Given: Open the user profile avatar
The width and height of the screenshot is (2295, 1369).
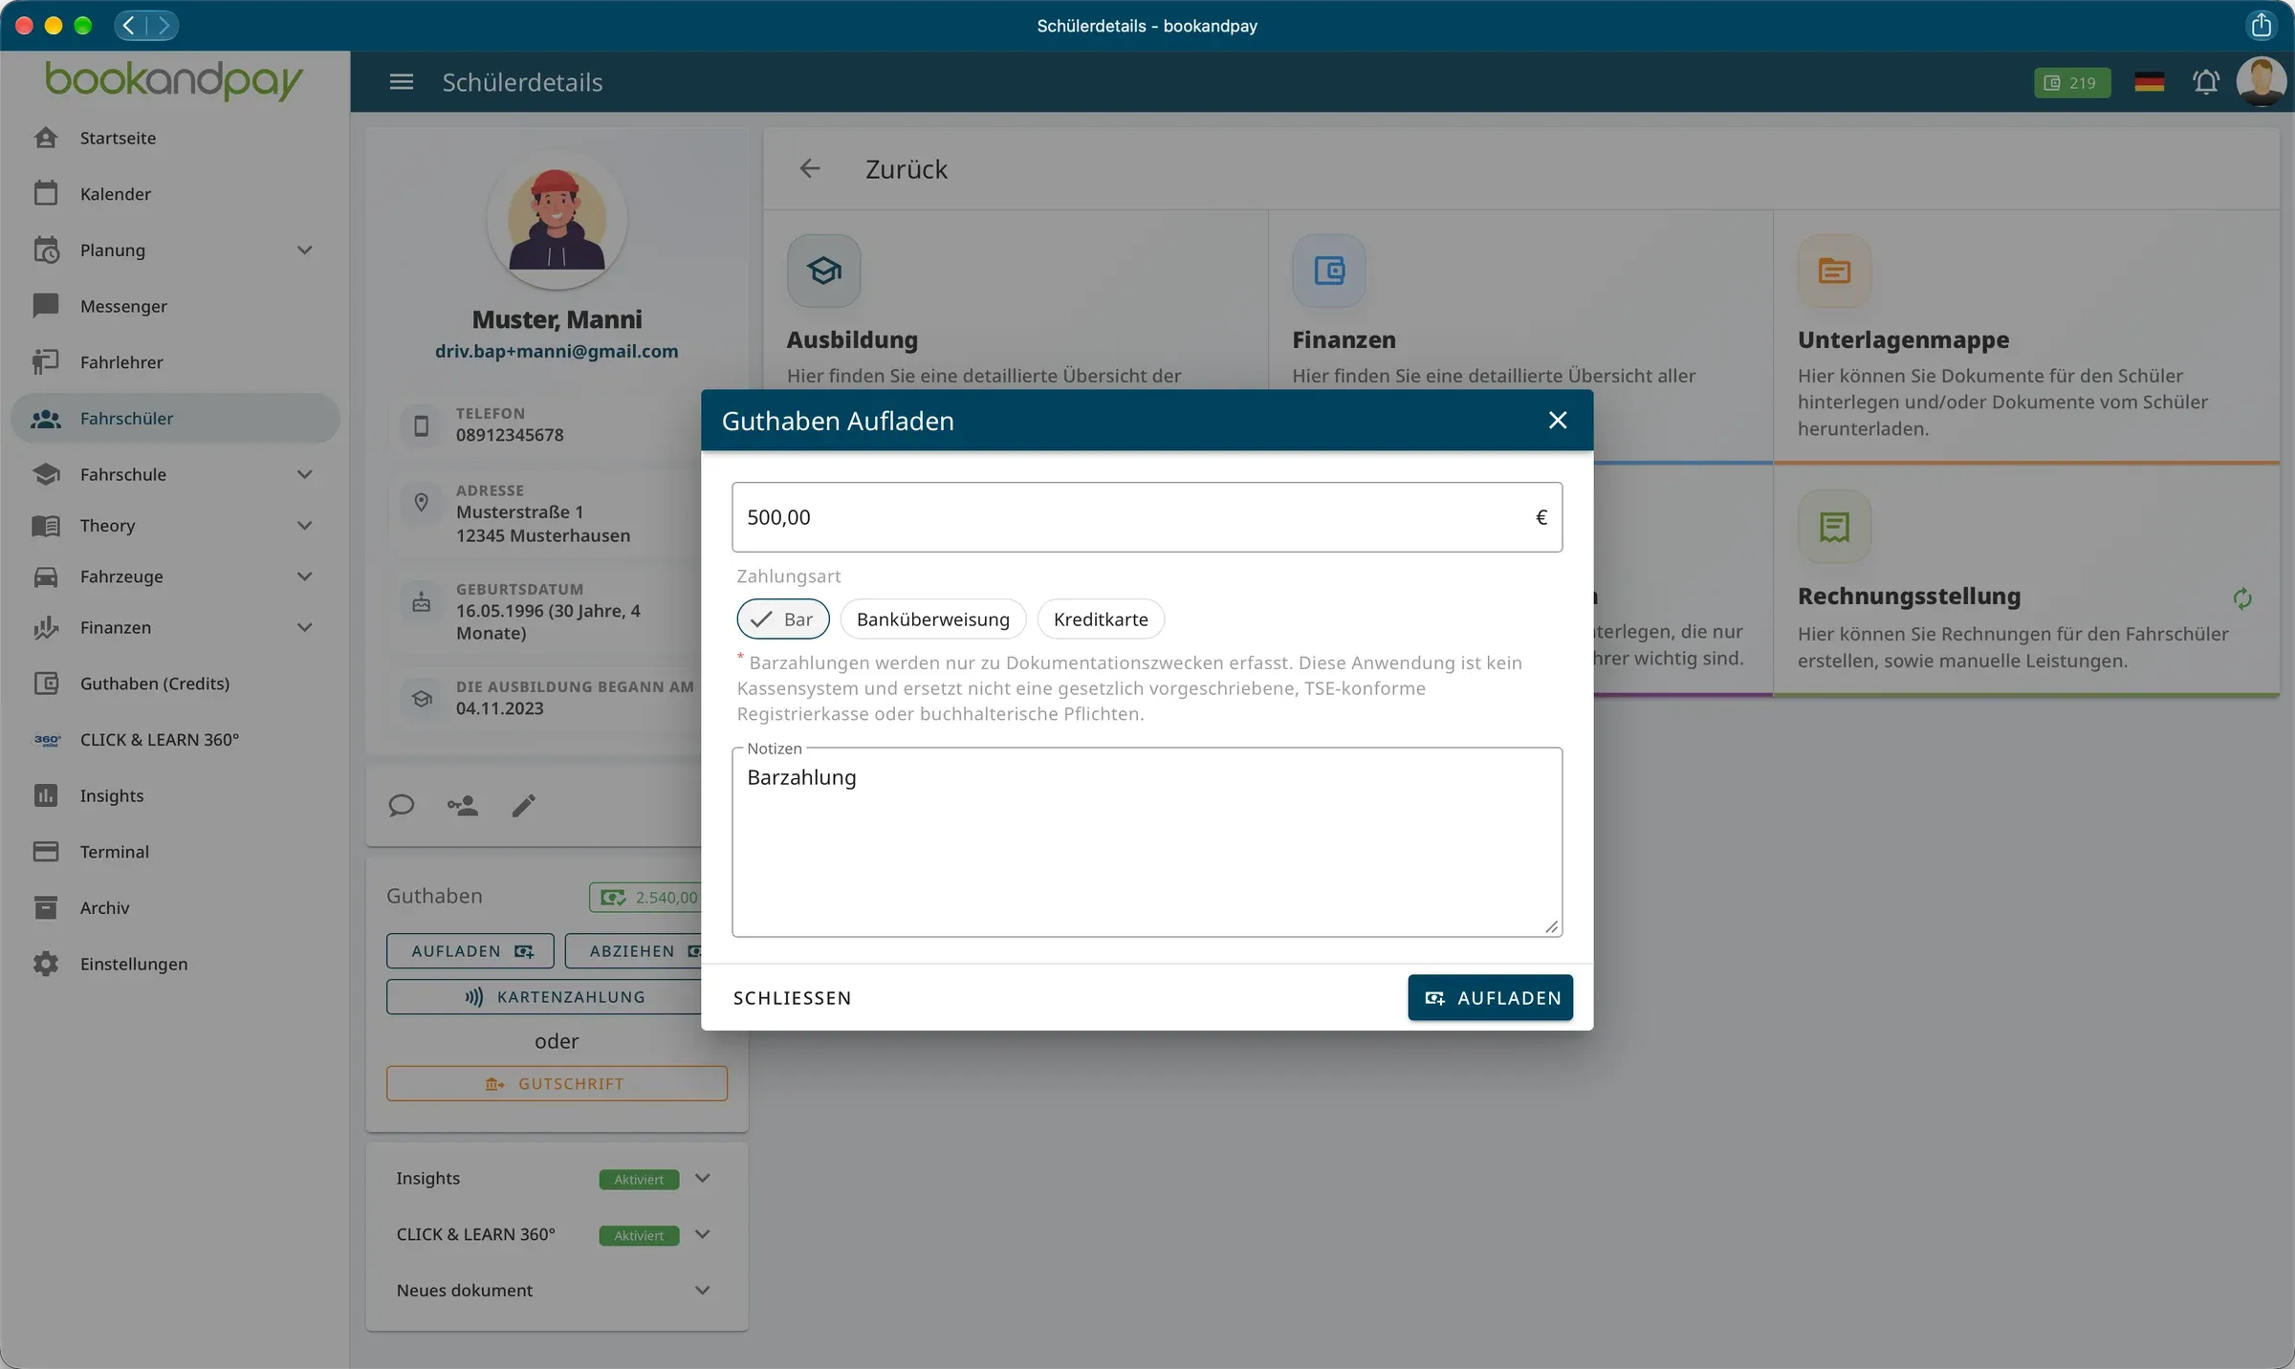Looking at the screenshot, I should click(x=2261, y=82).
